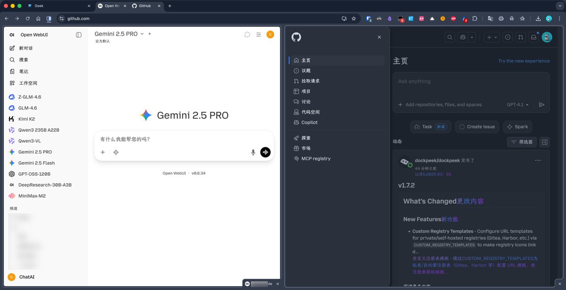Toggle temporary chat dashed-circle icon
Screen dimensions: 566x290
pyautogui.click(x=247, y=34)
